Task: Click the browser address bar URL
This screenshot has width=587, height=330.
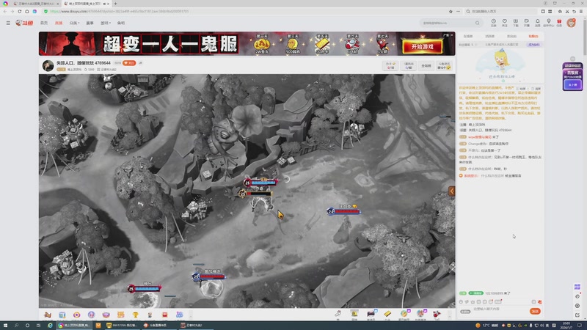Action: (120, 11)
